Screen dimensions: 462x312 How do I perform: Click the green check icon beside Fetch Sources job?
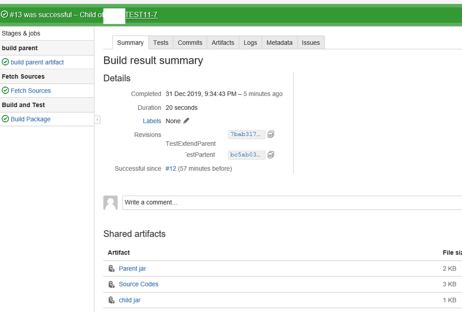pos(5,90)
